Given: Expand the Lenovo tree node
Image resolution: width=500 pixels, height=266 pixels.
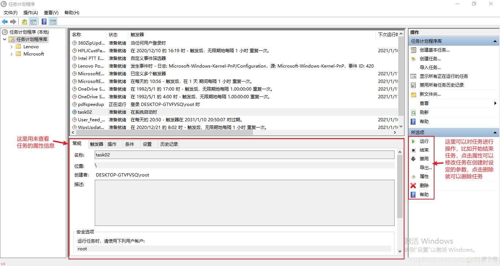Looking at the screenshot, I should 11,47.
